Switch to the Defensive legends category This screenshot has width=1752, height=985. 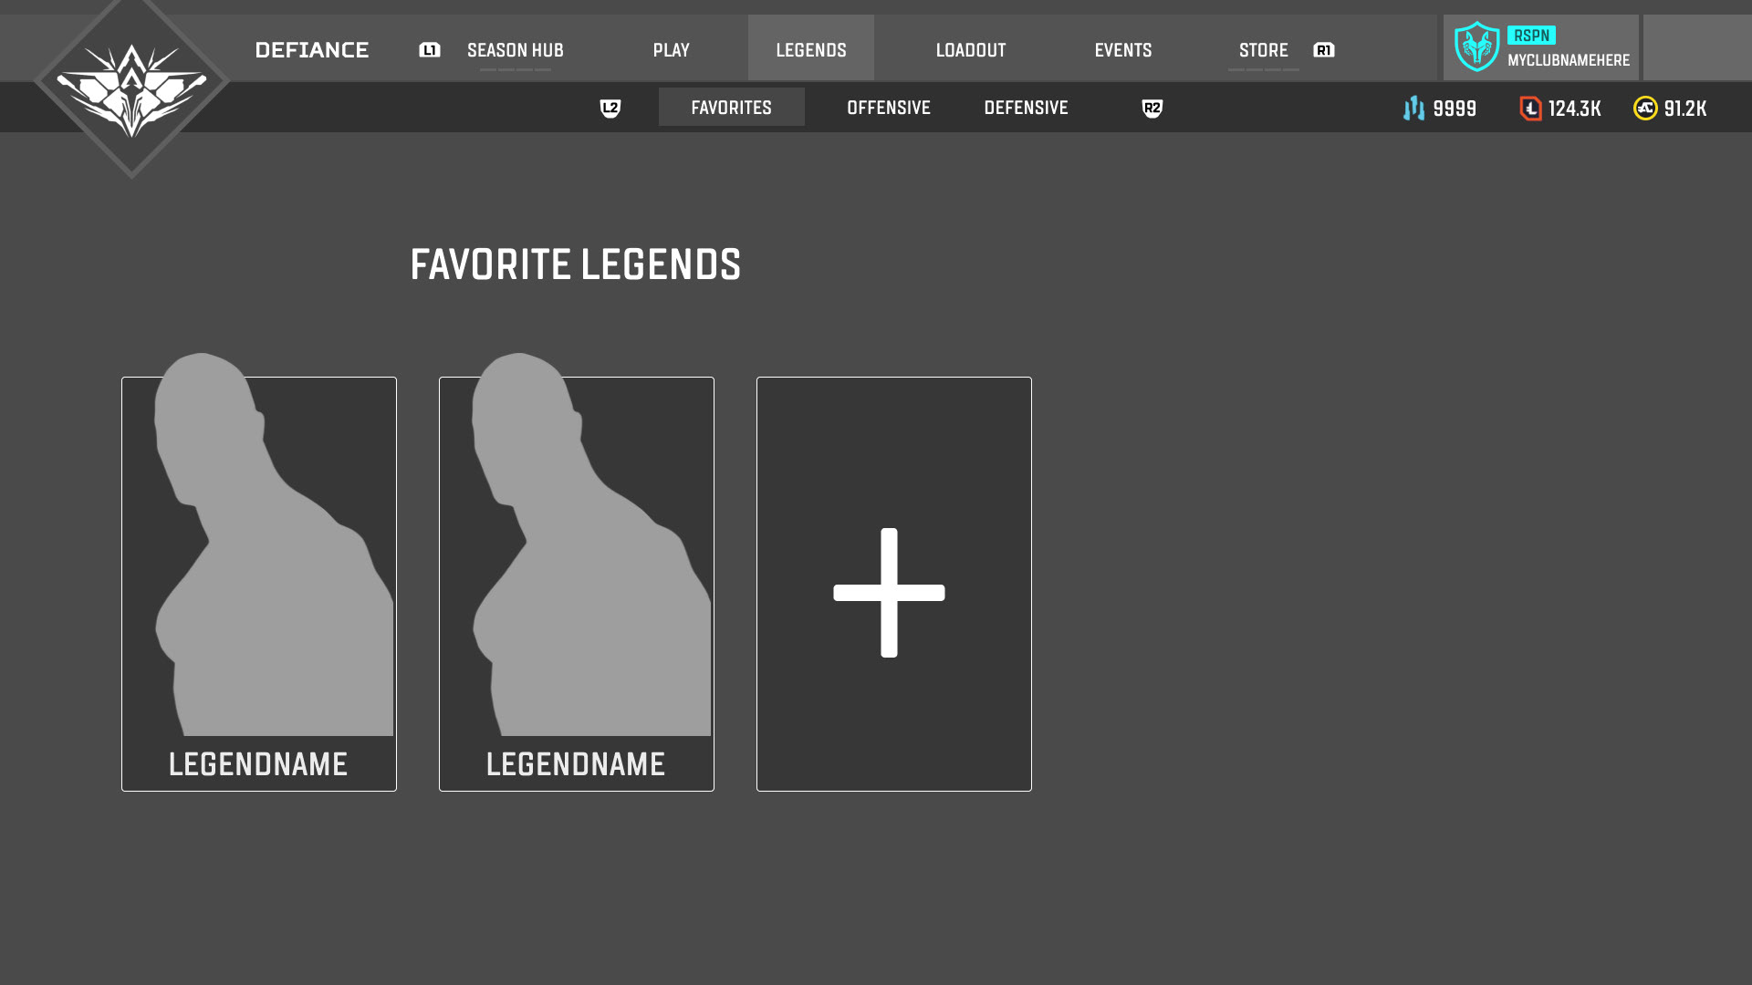pos(1027,108)
